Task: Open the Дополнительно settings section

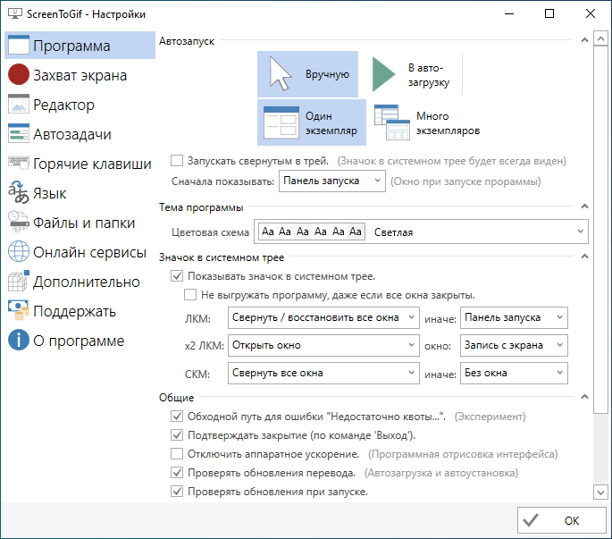Action: [x=86, y=282]
